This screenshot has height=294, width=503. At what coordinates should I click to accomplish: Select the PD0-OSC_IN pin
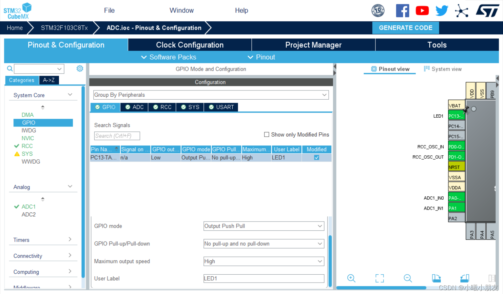click(x=456, y=147)
